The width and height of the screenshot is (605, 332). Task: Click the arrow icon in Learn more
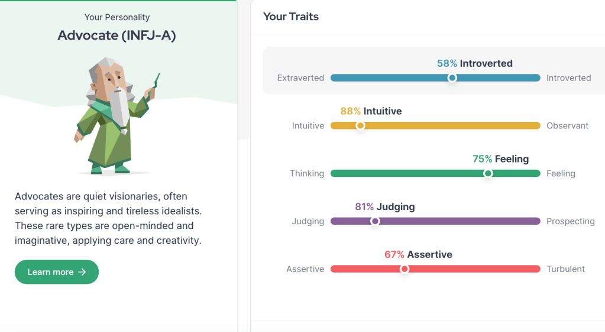pyautogui.click(x=82, y=272)
